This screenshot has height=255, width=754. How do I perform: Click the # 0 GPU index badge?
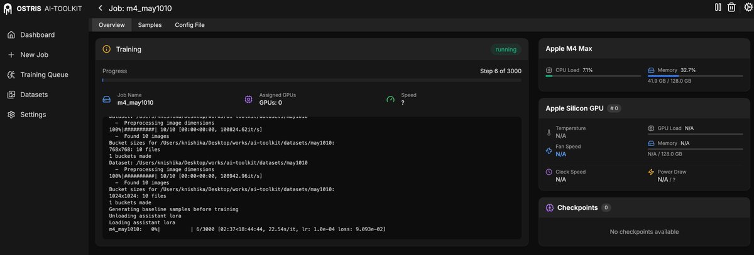point(615,108)
